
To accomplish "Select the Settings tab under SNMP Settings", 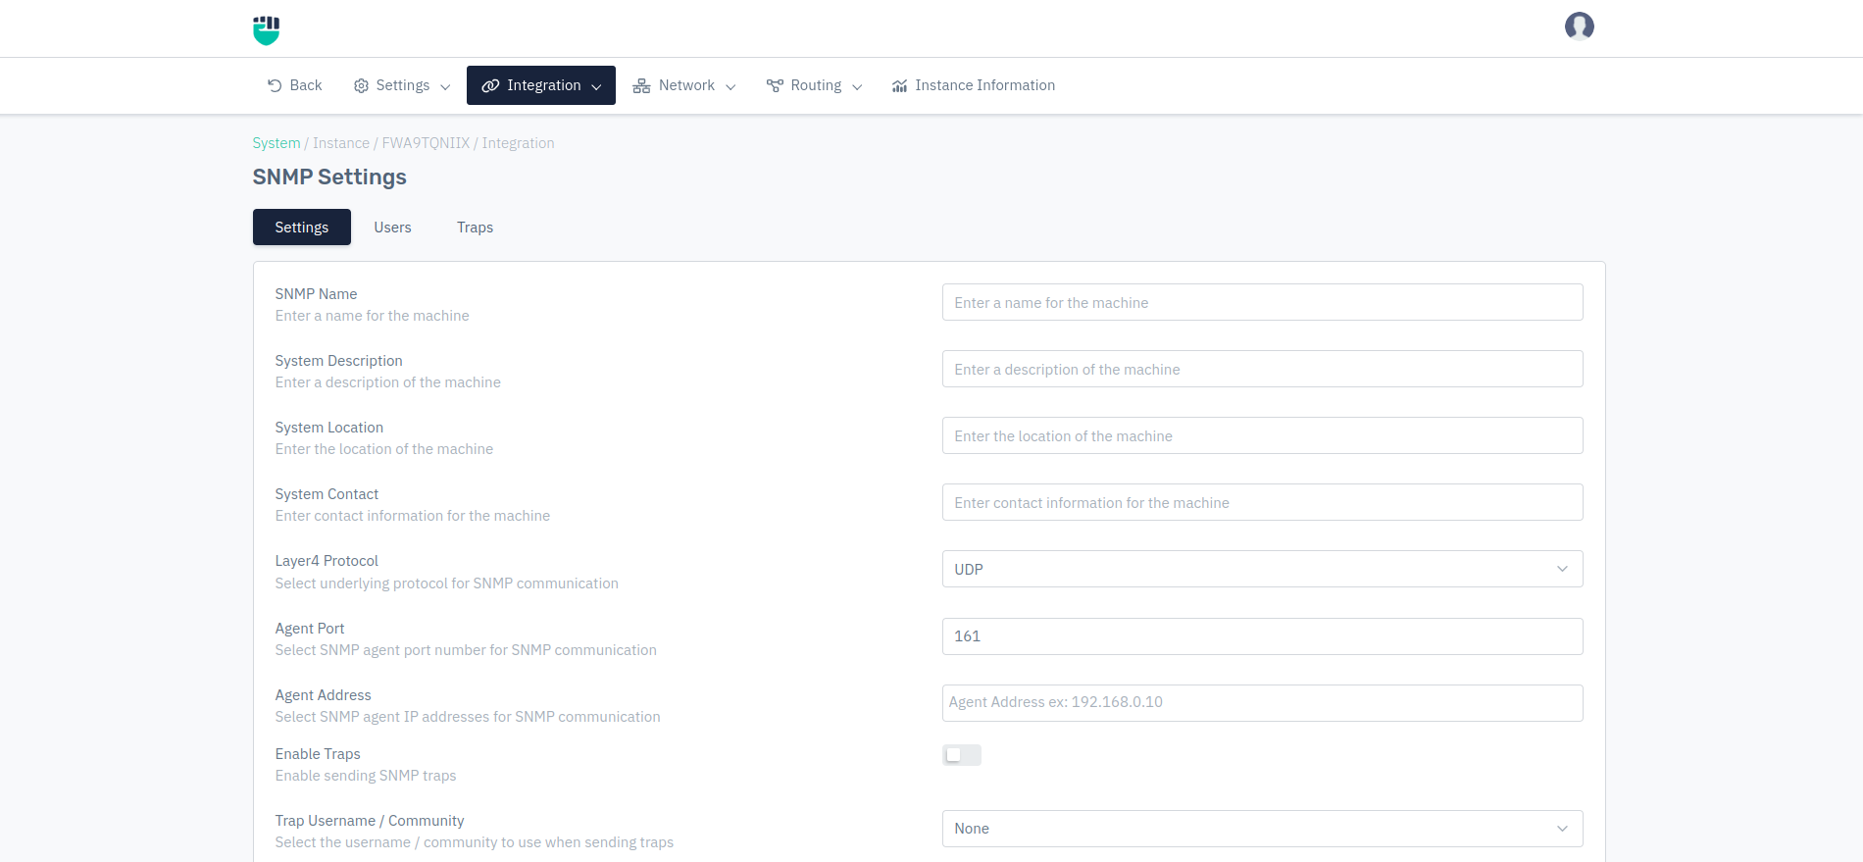I will (302, 228).
